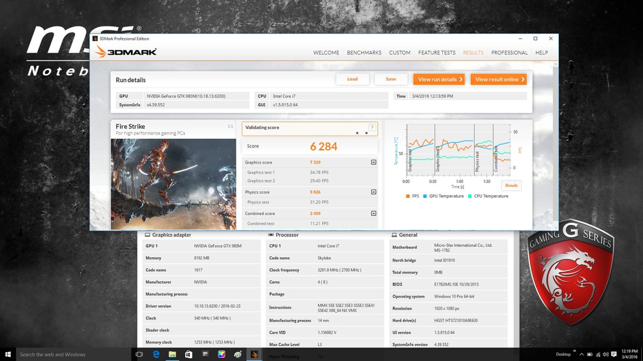Click the 3DMark title bar app icon
The image size is (643, 361).
95,39
